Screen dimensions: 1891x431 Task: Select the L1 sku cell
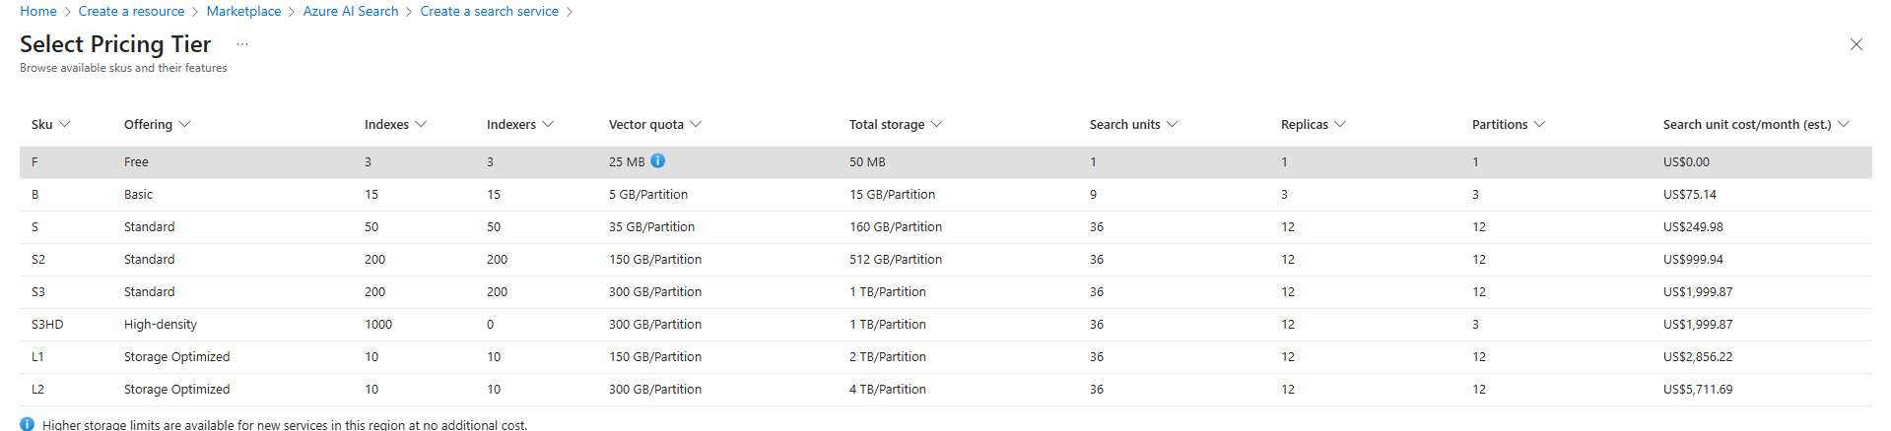pos(37,357)
